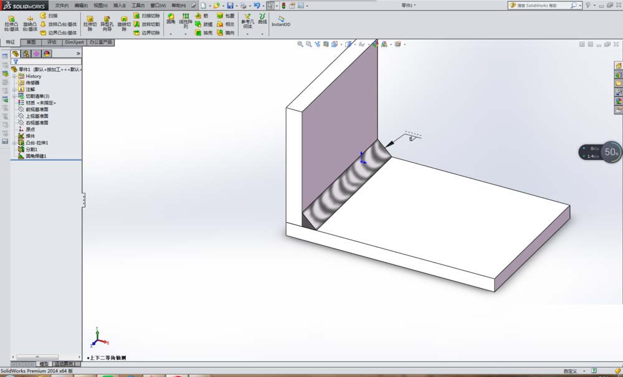This screenshot has width=623, height=377.
Task: Open the 视图(V) menu
Action: tap(100, 6)
